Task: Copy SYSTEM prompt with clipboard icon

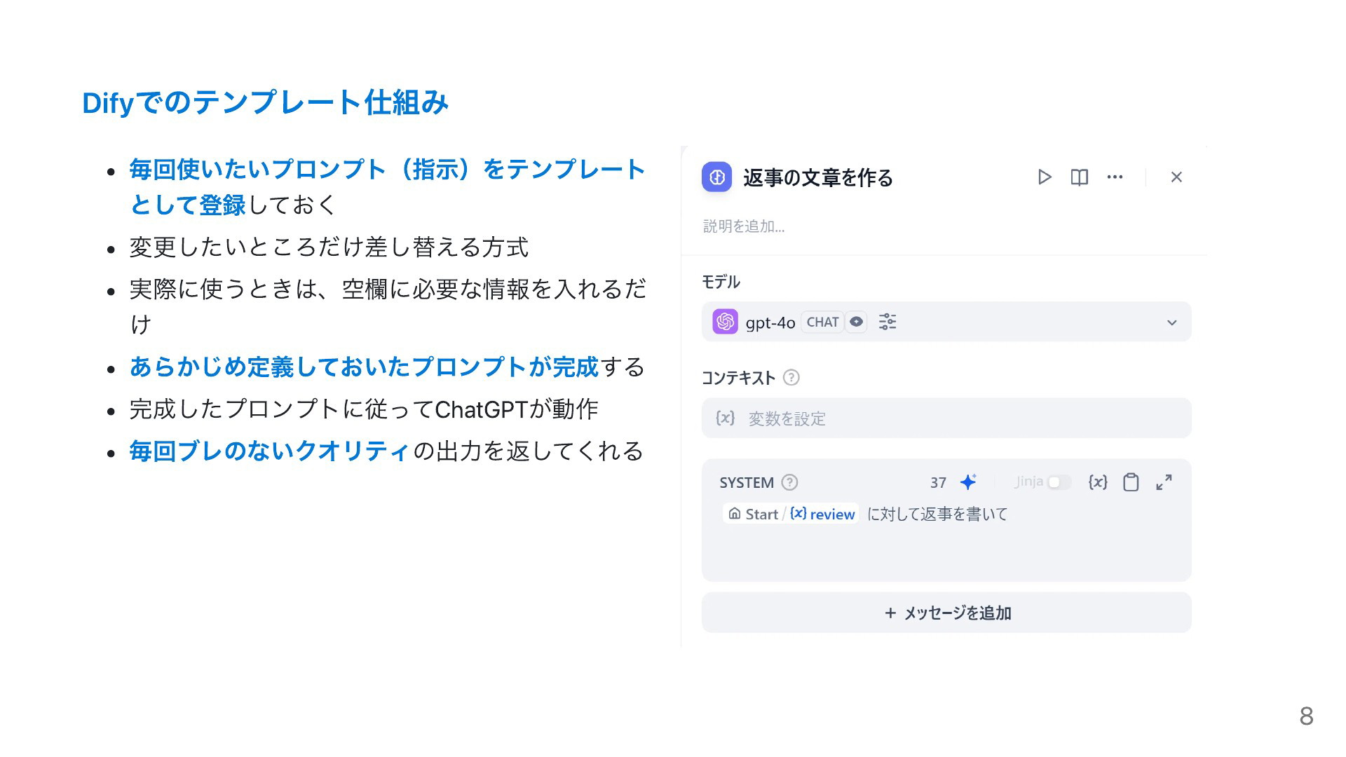Action: click(x=1131, y=482)
